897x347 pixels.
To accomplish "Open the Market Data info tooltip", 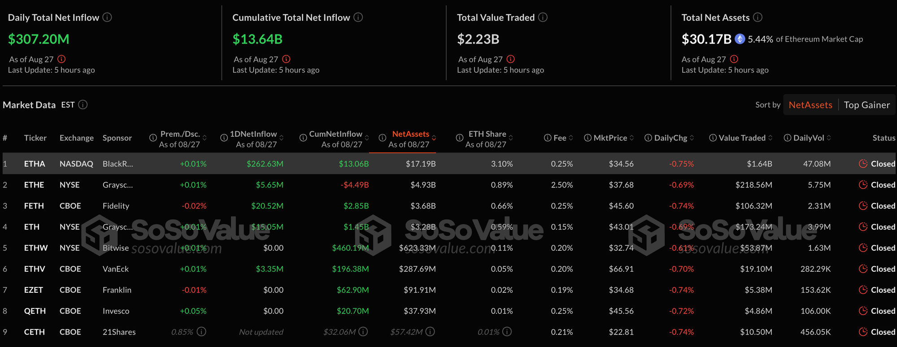I will (83, 104).
